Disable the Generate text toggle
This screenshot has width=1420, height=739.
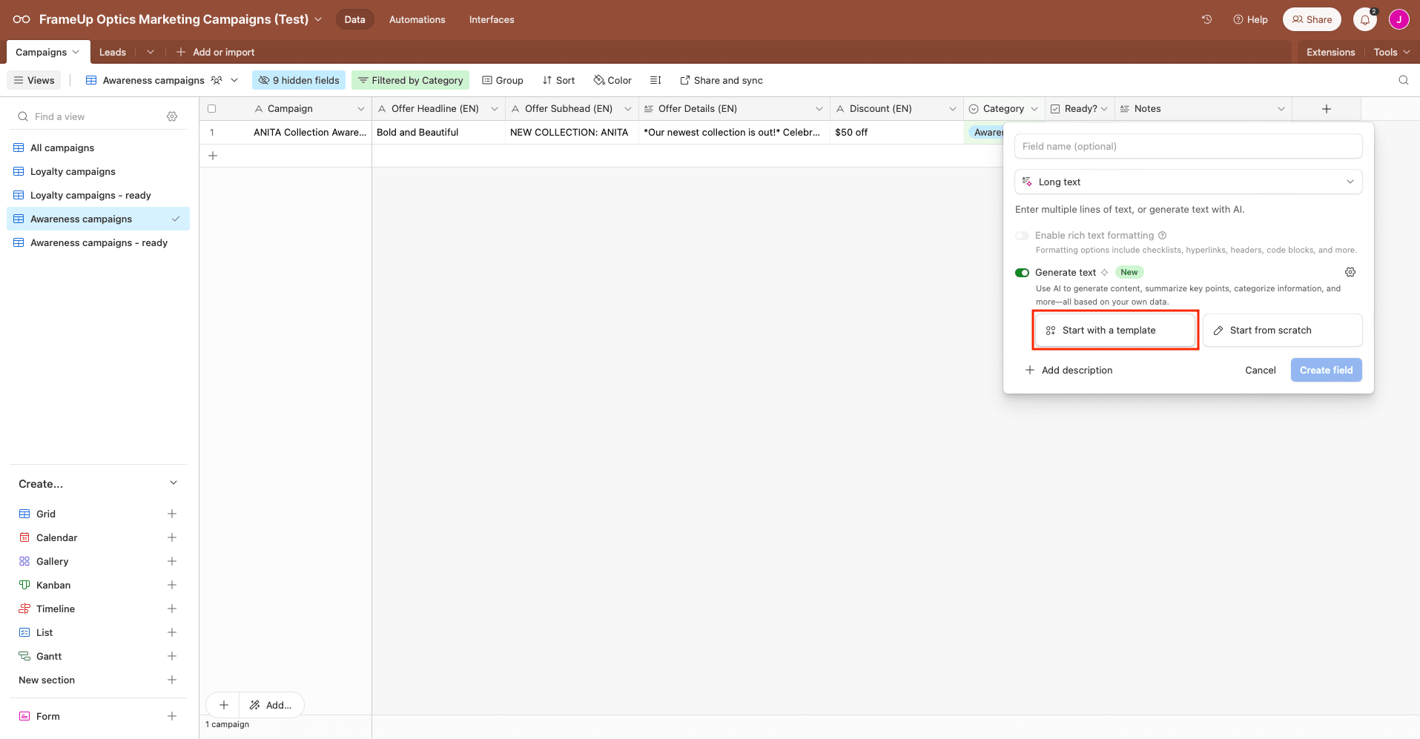pyautogui.click(x=1023, y=272)
